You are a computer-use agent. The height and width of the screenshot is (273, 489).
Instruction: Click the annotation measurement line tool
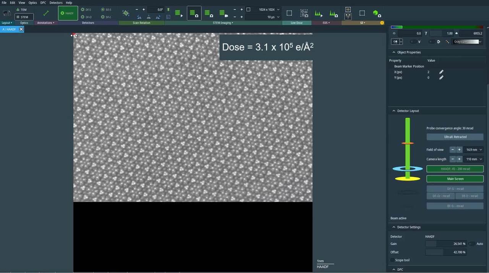pos(46,13)
